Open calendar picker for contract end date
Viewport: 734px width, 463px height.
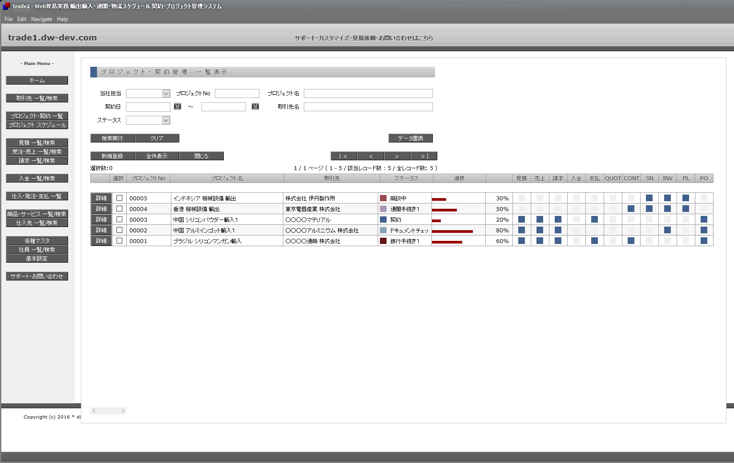click(255, 106)
